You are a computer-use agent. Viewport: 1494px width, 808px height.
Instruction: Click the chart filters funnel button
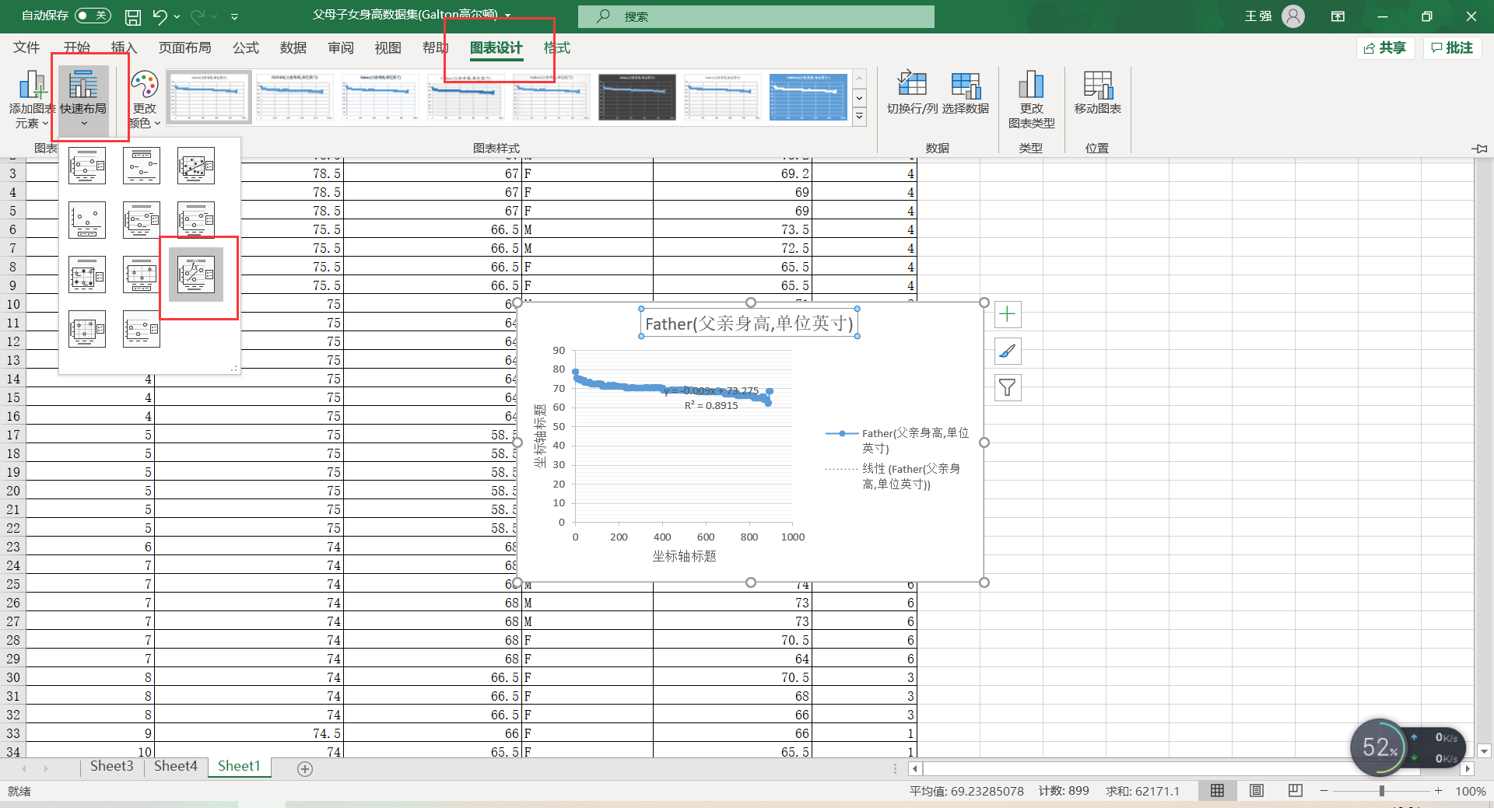pyautogui.click(x=1008, y=387)
